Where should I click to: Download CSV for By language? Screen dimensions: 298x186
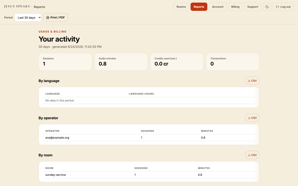[252, 81]
